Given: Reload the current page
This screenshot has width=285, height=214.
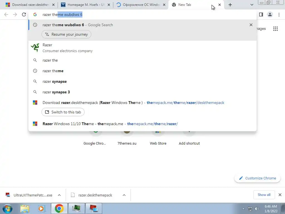Looking at the screenshot, I should point(24,14).
